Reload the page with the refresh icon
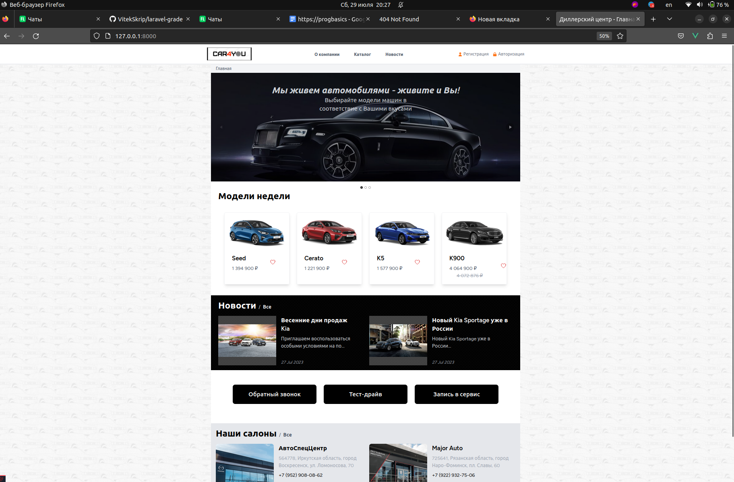 coord(36,36)
